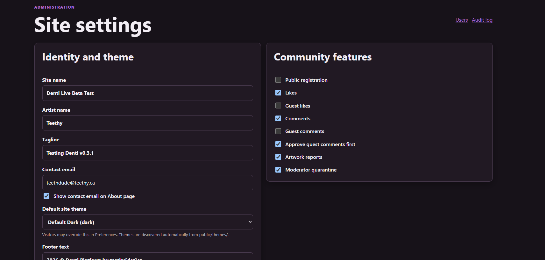Click the theme help text about Preferences

pyautogui.click(x=135, y=235)
